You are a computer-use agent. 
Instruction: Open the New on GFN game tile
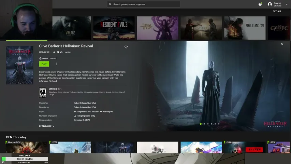27,147
